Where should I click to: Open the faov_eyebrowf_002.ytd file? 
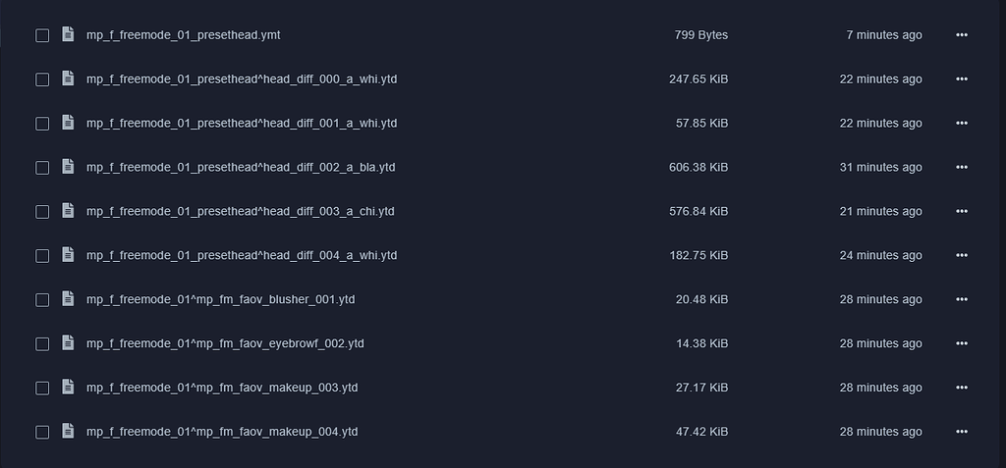(x=225, y=343)
